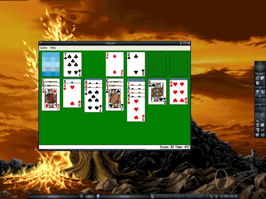This screenshot has height=199, width=266.
Task: Click the small icon left of alpha label
Action: pyautogui.click(x=81, y=196)
